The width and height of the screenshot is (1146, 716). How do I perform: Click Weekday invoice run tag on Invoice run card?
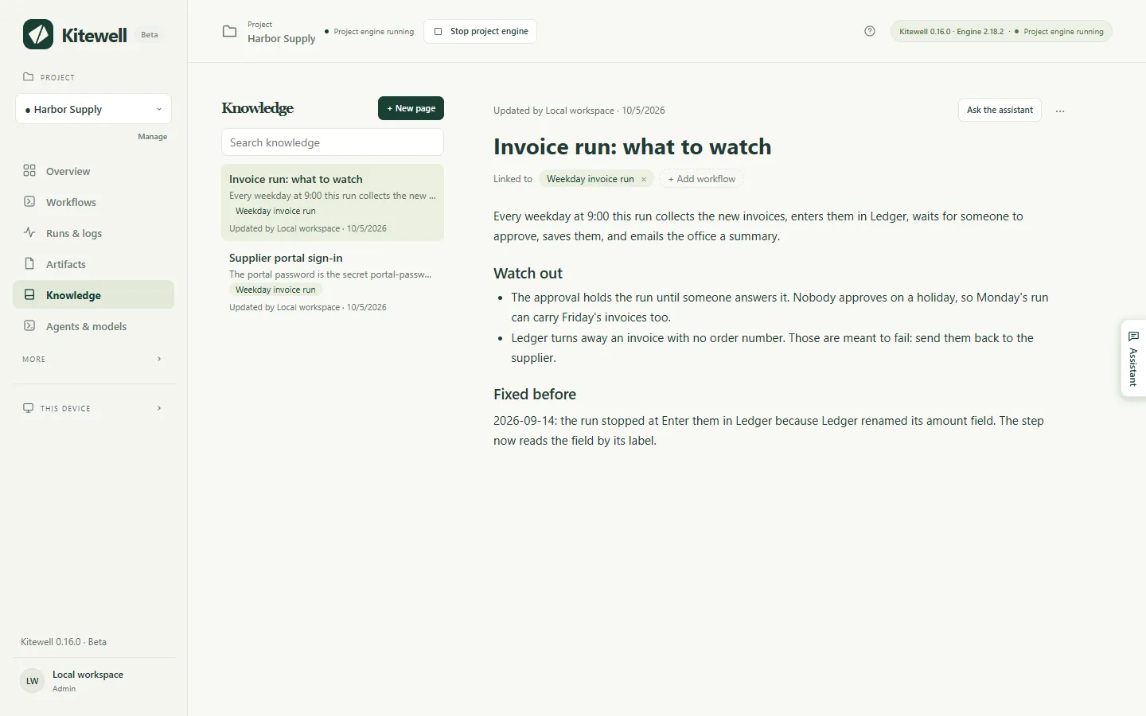click(x=275, y=211)
